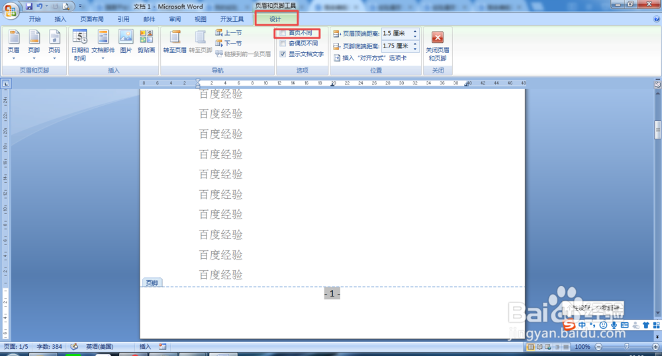Open the undo history dropdown arrow
The image size is (662, 356).
[47, 7]
